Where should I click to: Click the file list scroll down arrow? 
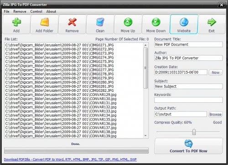[x=145, y=135]
